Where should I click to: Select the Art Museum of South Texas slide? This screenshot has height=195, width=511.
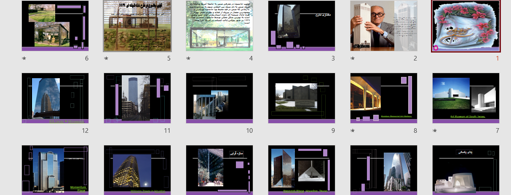pos(466,98)
